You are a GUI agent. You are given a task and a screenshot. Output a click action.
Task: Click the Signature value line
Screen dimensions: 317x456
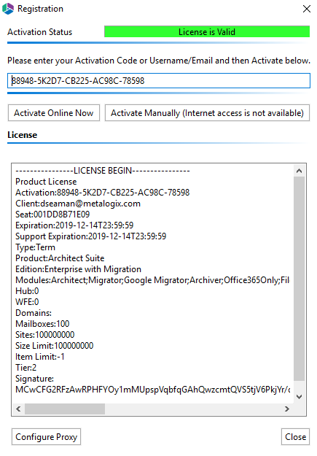(152, 390)
